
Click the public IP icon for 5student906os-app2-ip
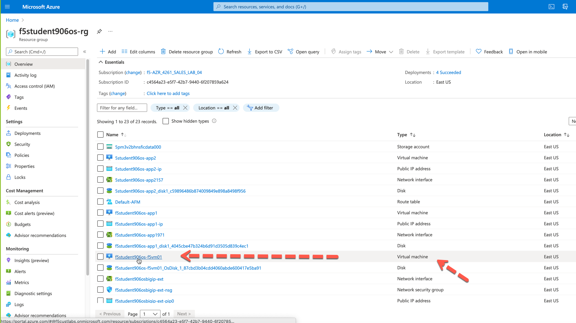[109, 169]
